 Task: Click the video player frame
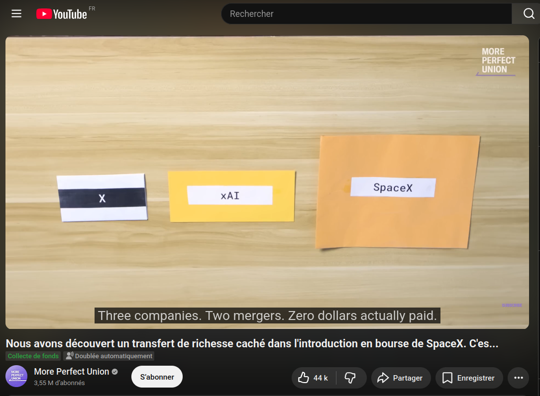[267, 182]
